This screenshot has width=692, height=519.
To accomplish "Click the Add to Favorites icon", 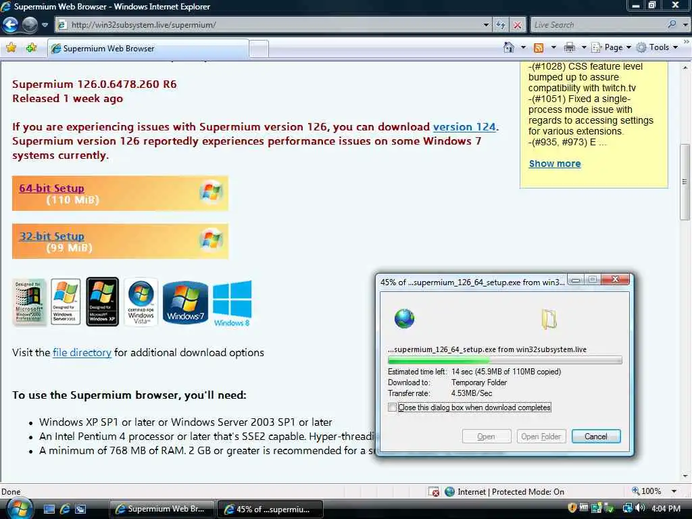I will (31, 48).
